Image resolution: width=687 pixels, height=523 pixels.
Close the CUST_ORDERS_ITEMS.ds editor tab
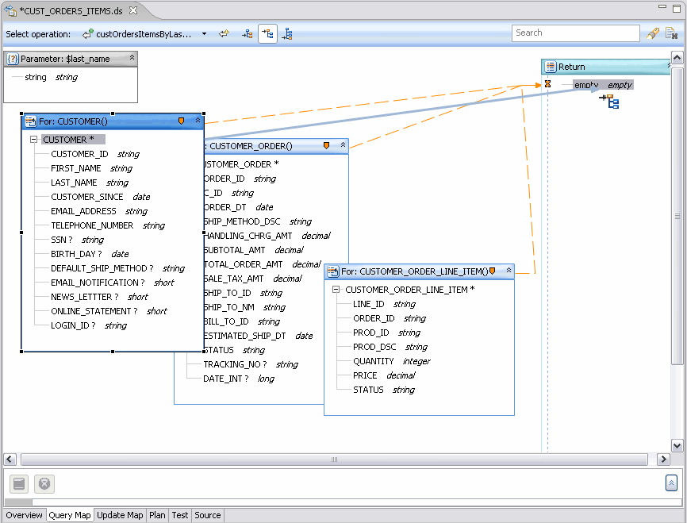click(133, 10)
